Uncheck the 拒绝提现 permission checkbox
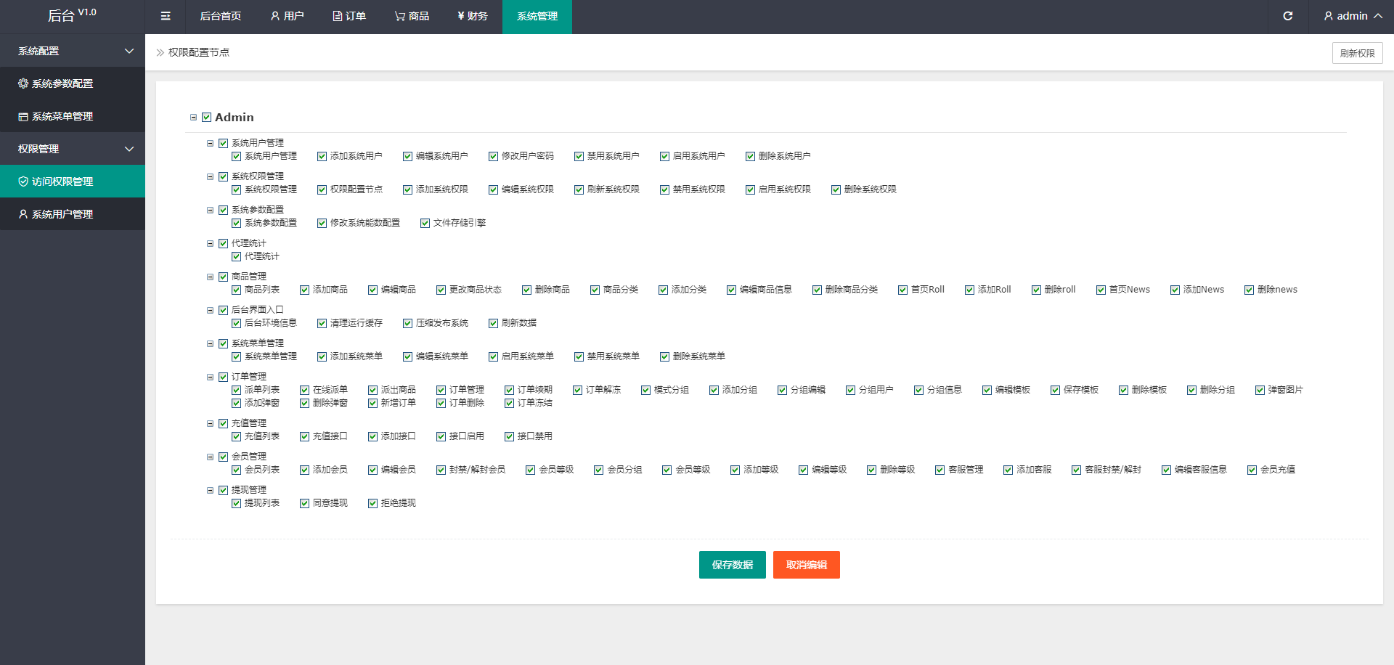Image resolution: width=1394 pixels, height=665 pixels. [x=372, y=503]
